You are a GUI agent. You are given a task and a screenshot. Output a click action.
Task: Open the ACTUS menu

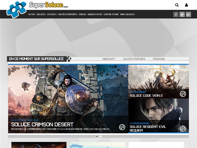pyautogui.click(x=31, y=14)
